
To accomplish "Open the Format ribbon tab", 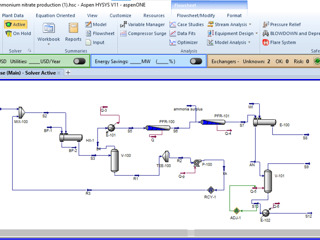I will click(x=234, y=15).
